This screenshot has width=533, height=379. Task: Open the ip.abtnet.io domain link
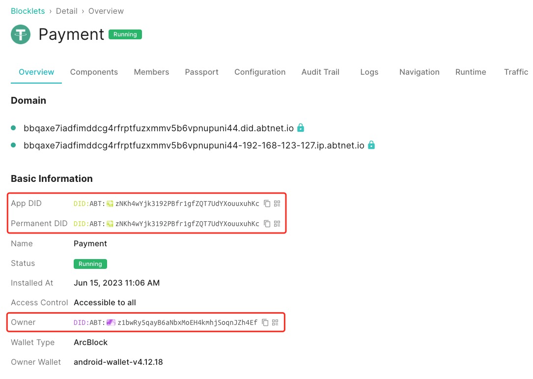(194, 146)
